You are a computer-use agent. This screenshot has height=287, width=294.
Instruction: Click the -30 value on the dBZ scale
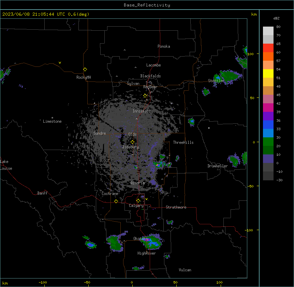(279, 180)
